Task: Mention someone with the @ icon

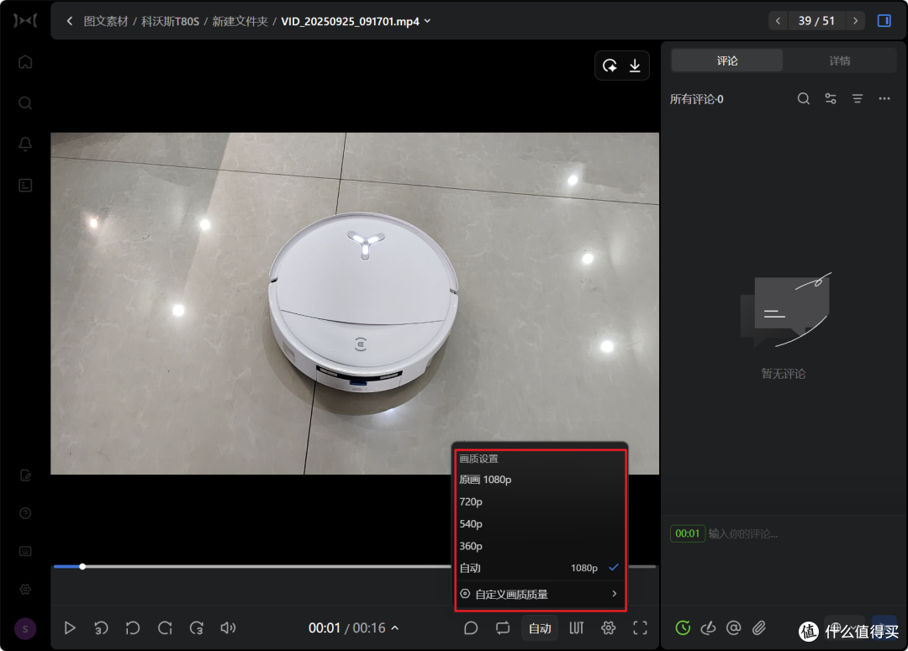Action: pos(734,627)
